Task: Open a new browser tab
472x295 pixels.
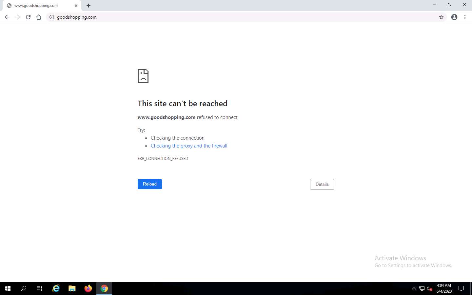Action: [88, 5]
